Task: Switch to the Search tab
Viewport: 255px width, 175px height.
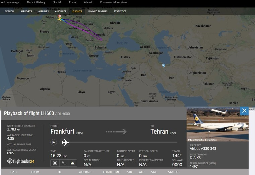Action: click(x=9, y=11)
